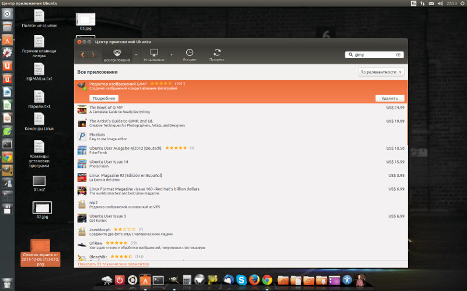The height and width of the screenshot is (291, 467).
Task: Open the sound indicator in top panel
Action: [x=440, y=3]
